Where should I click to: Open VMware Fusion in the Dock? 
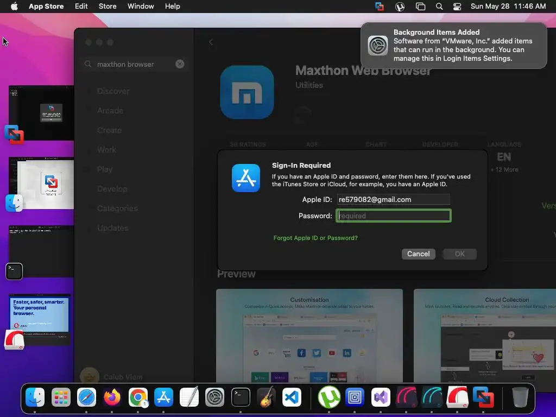[483, 397]
